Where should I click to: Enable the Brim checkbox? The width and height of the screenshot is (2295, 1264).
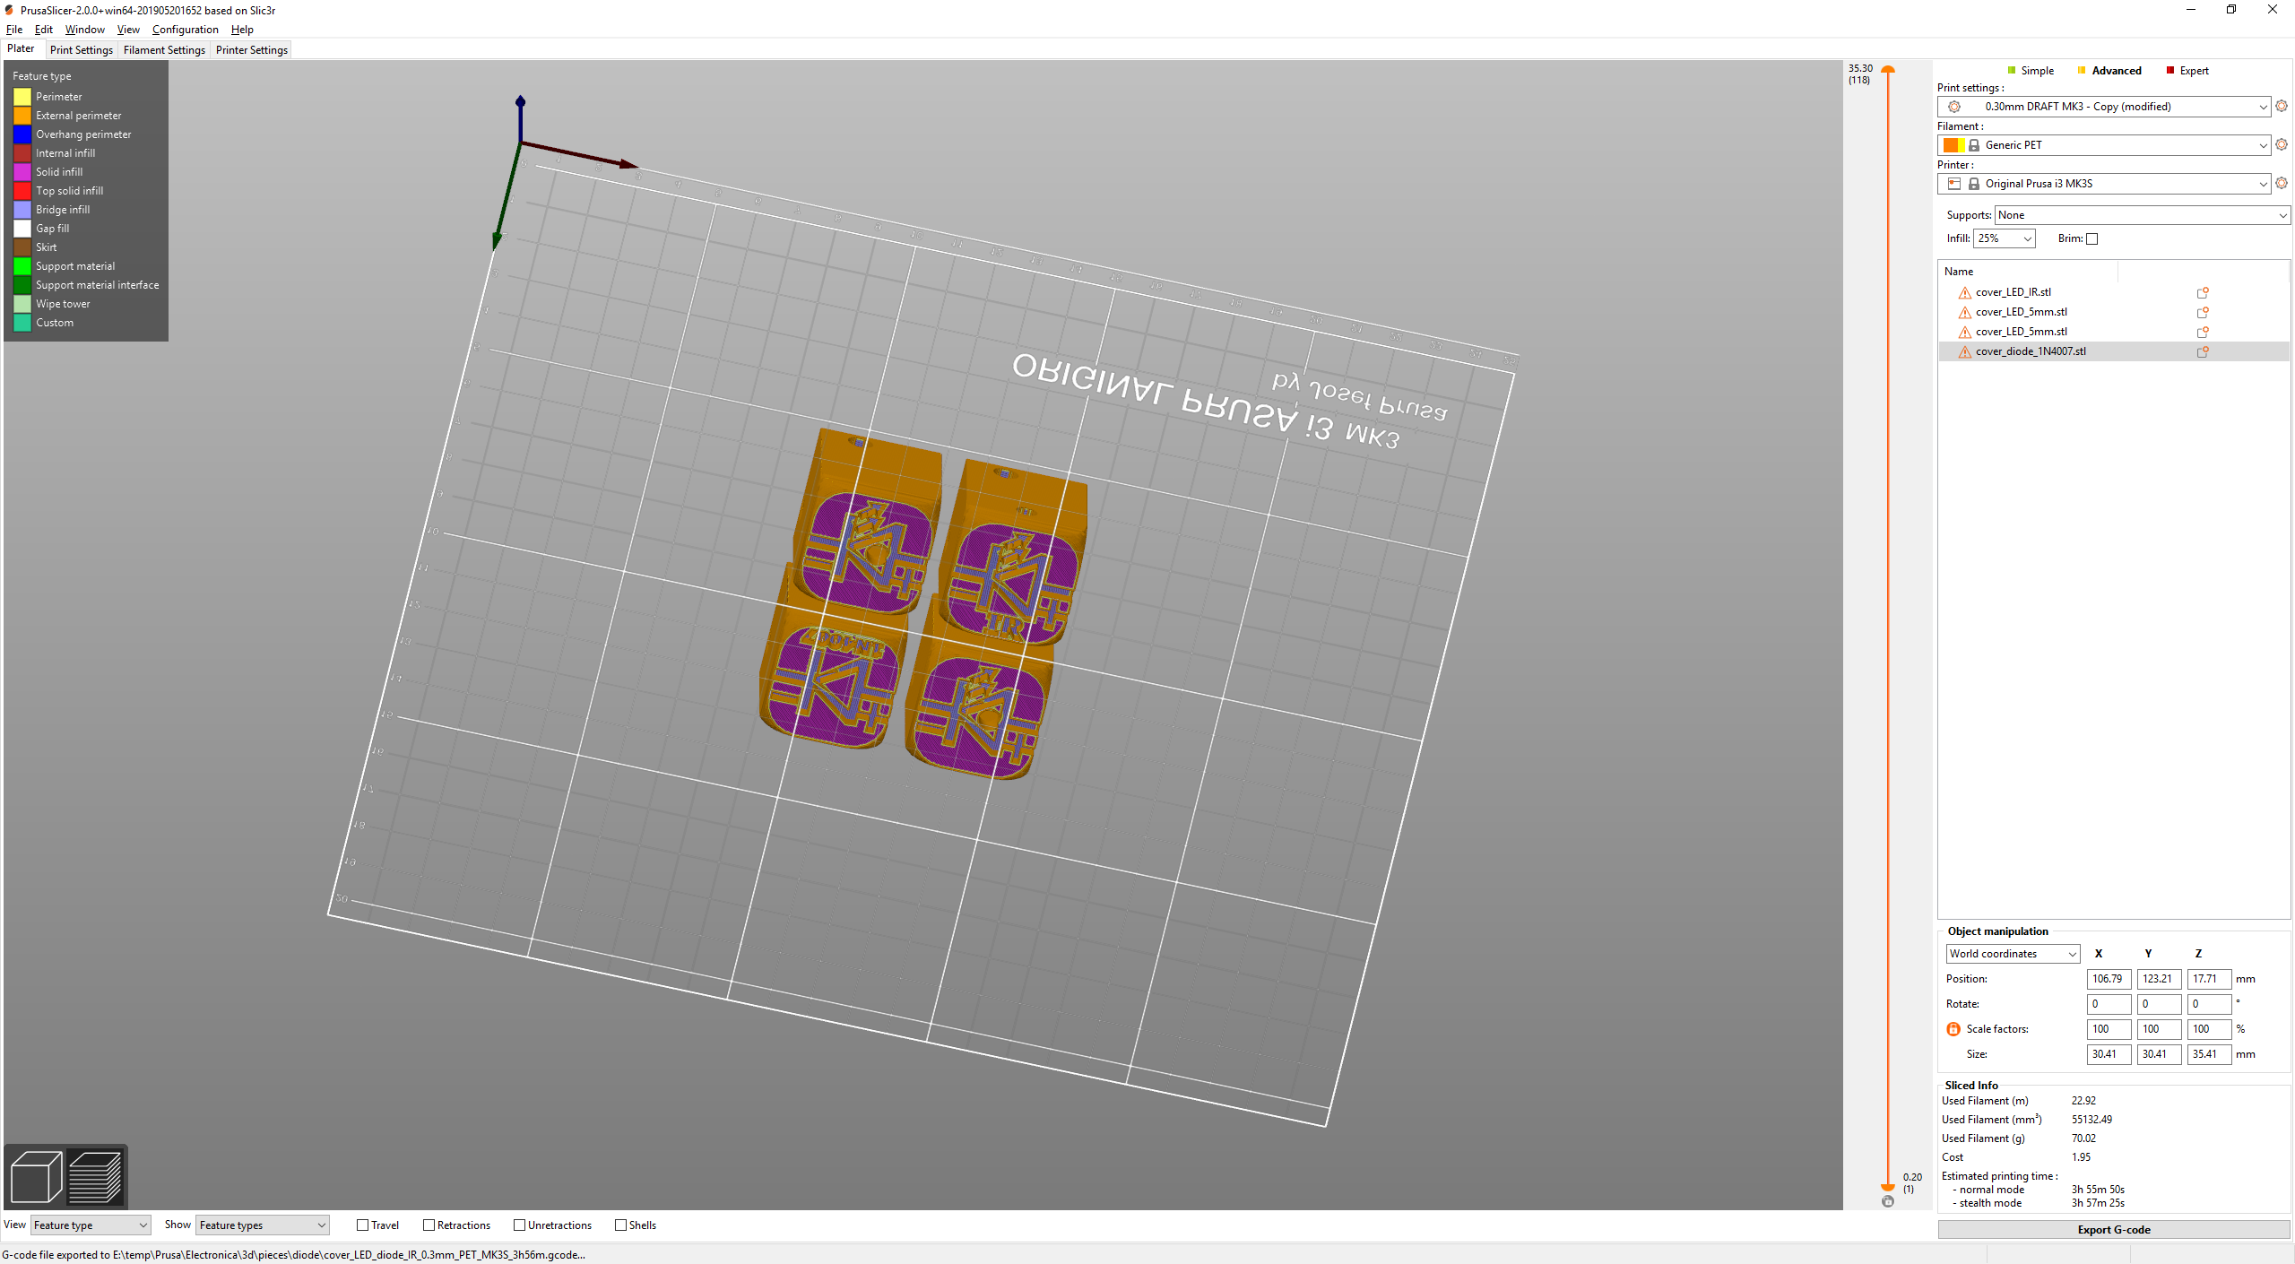pos(2092,238)
